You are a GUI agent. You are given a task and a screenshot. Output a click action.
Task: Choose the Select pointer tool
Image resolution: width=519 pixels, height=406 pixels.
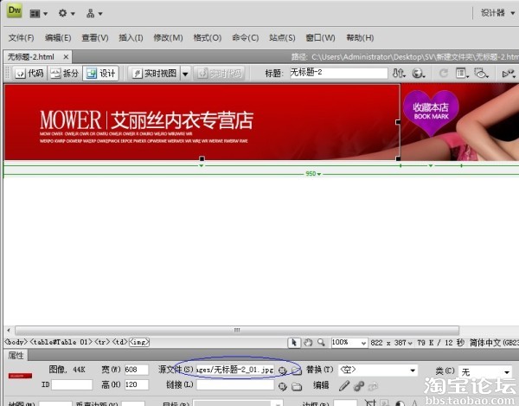click(x=294, y=343)
